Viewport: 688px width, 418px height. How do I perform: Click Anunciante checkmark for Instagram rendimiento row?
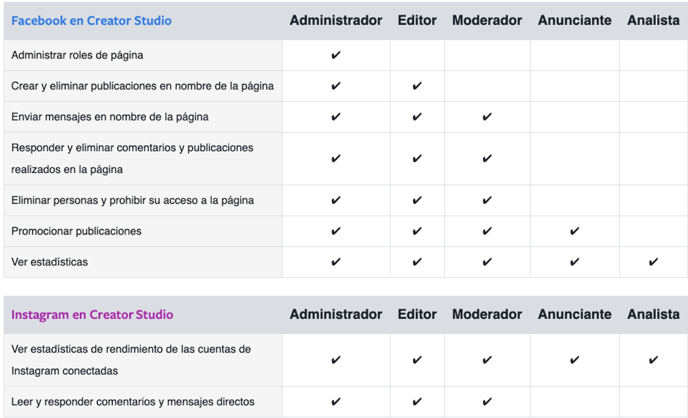point(574,360)
